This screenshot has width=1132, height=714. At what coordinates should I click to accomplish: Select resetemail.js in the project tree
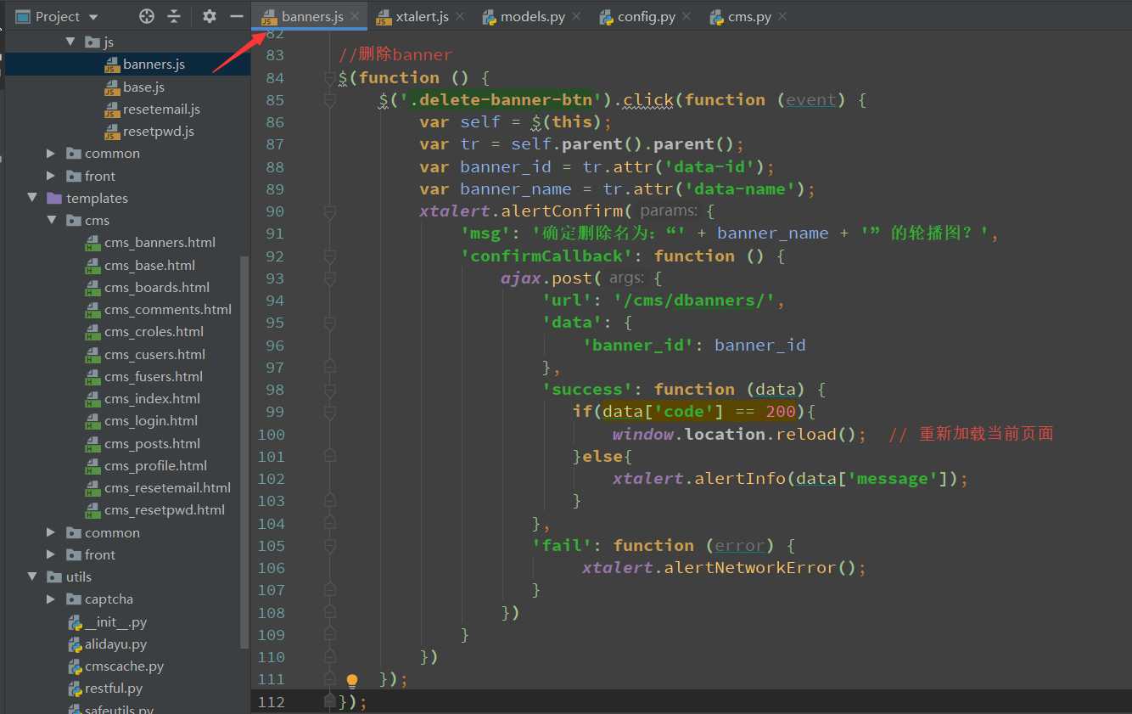click(161, 109)
